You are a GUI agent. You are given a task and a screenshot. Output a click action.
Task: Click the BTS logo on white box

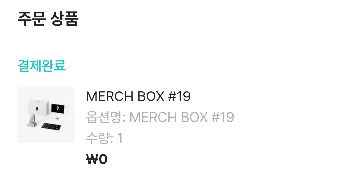coord(37,108)
